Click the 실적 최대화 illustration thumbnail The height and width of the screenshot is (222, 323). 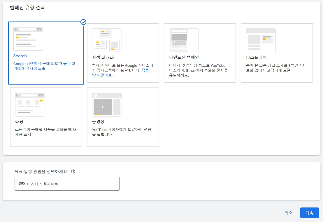(107, 40)
